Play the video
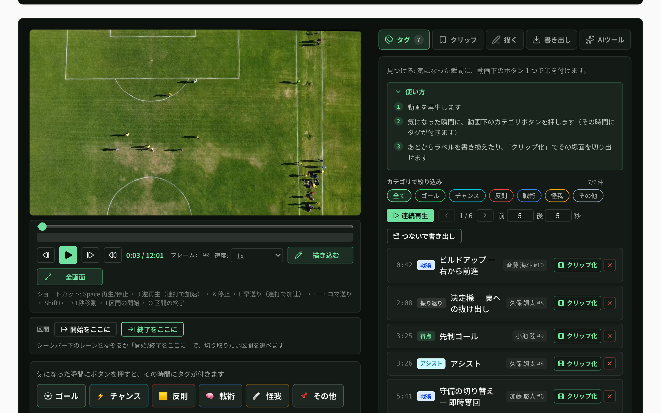Image resolution: width=661 pixels, height=413 pixels. point(68,255)
